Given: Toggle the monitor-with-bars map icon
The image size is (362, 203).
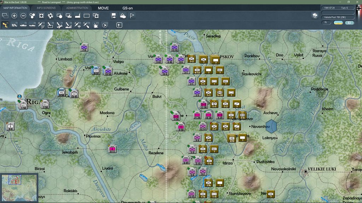Looking at the screenshot, I should coord(69,16).
